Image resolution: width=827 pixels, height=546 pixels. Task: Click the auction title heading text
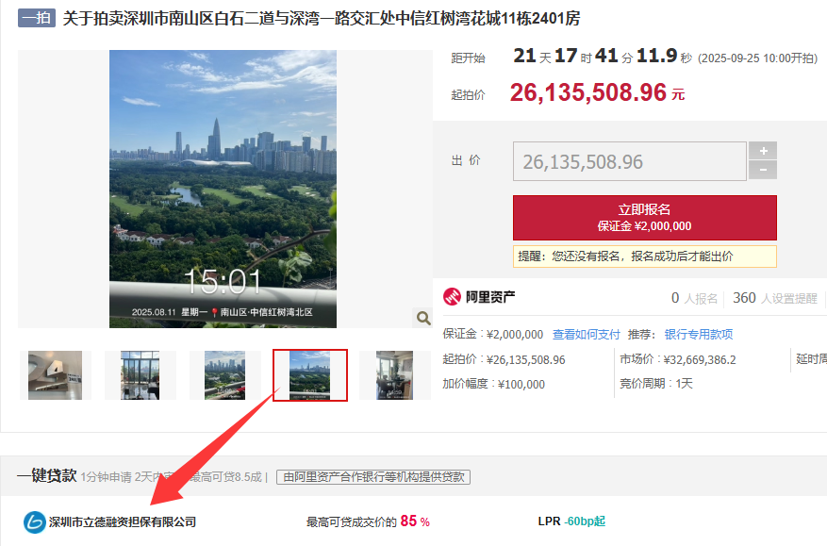[x=322, y=19]
